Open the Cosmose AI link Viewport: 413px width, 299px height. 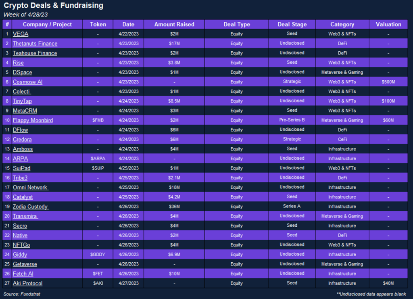28,82
